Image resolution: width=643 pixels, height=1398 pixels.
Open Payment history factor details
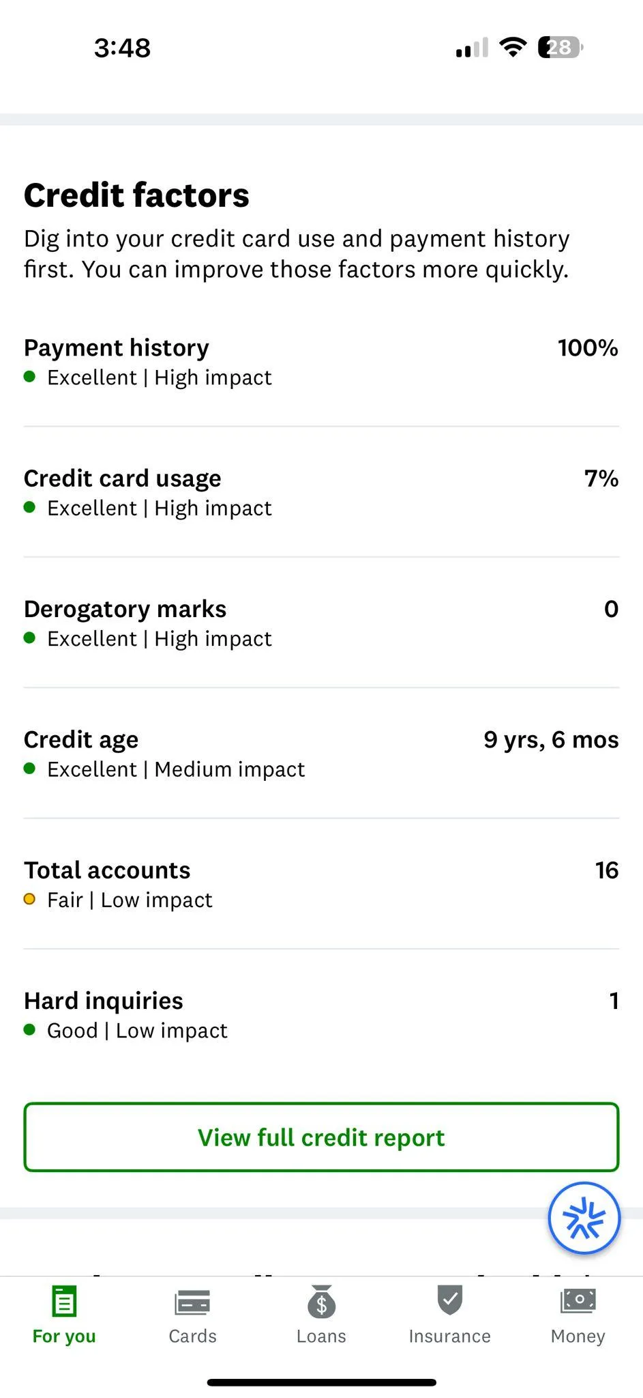point(321,362)
